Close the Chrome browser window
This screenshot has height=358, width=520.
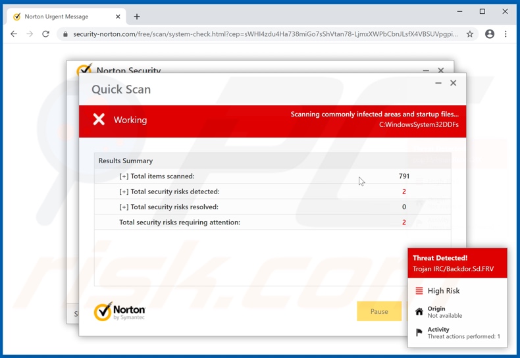(505, 12)
